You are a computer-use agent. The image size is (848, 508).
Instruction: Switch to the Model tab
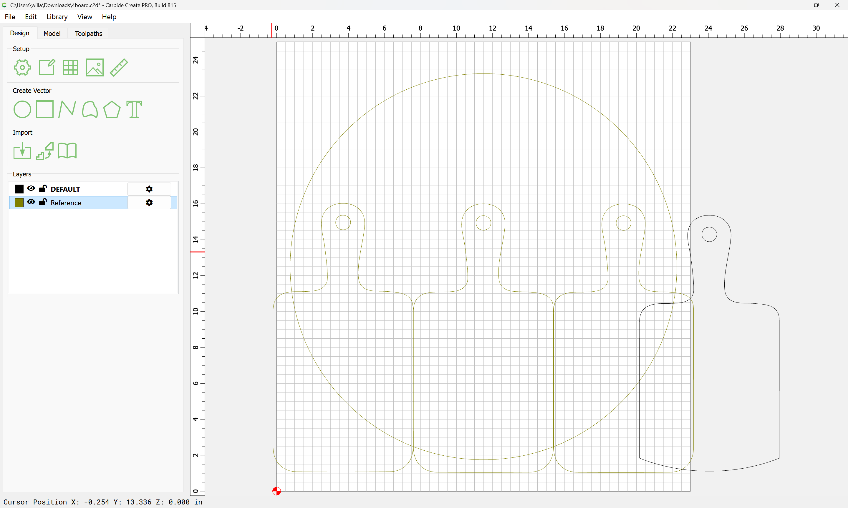click(52, 34)
